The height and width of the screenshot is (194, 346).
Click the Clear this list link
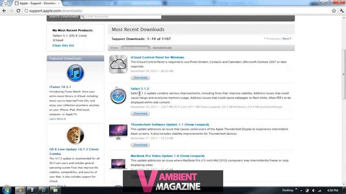point(63,45)
